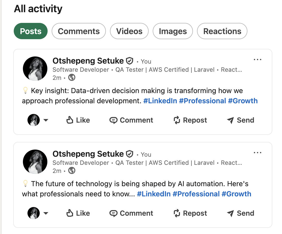Image resolution: width=282 pixels, height=234 pixels.
Task: Open three-dot menu on the first post
Action: (x=258, y=60)
